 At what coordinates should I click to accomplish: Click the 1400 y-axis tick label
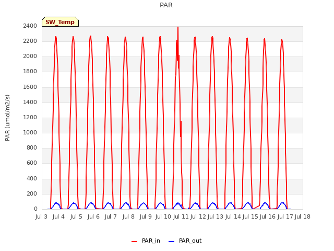coord(30,102)
